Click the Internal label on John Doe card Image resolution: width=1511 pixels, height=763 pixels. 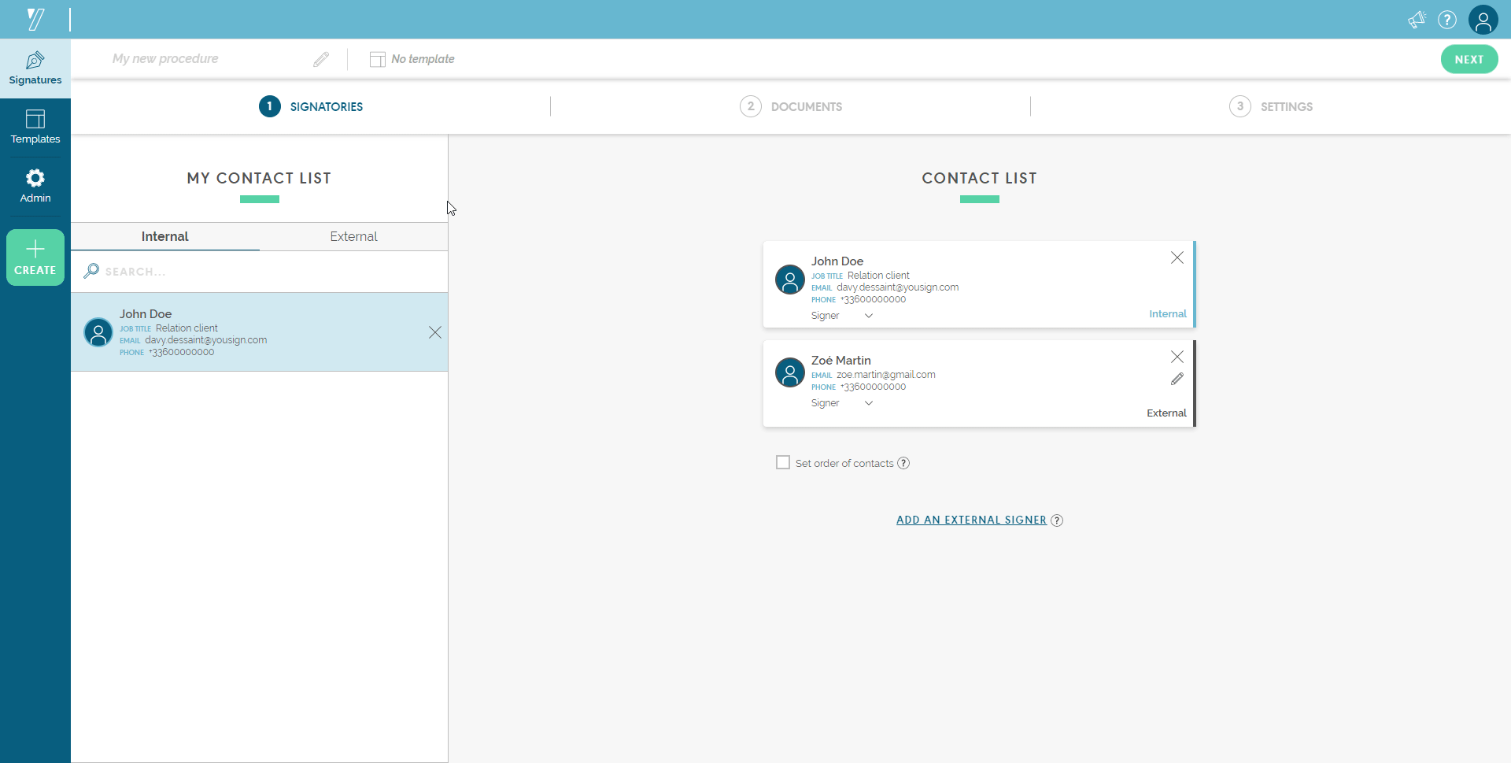tap(1168, 313)
